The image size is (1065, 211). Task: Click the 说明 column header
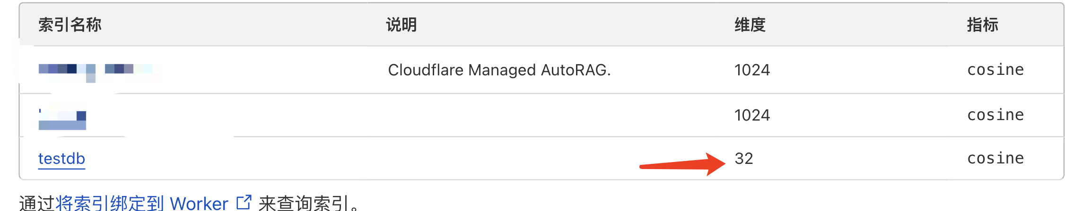(402, 25)
